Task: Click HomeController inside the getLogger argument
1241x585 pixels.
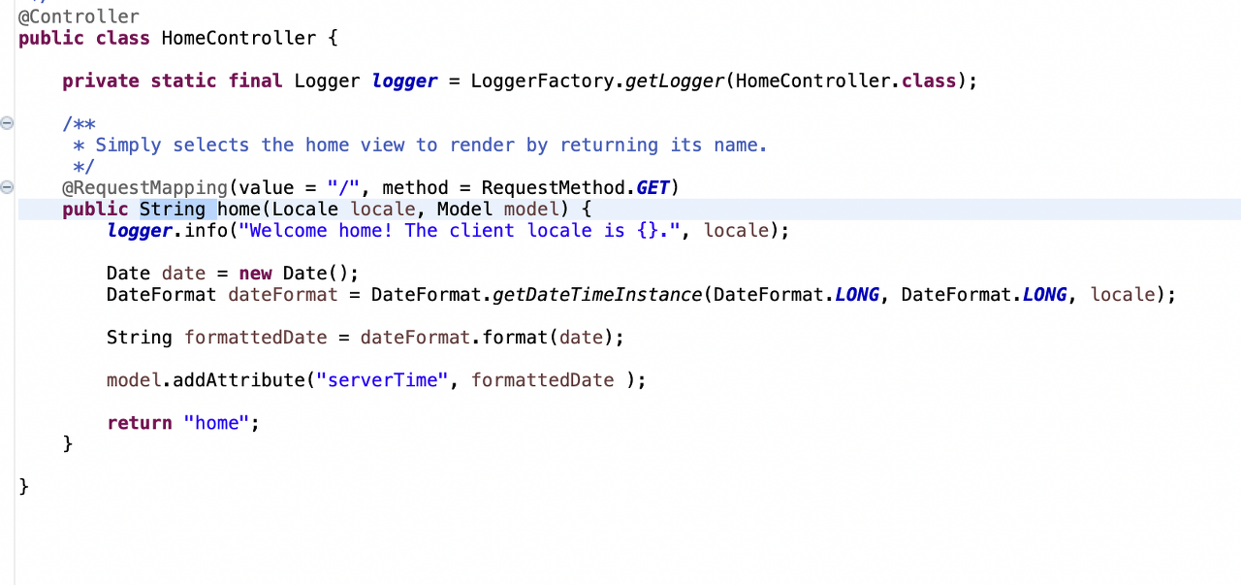Action: tap(813, 81)
